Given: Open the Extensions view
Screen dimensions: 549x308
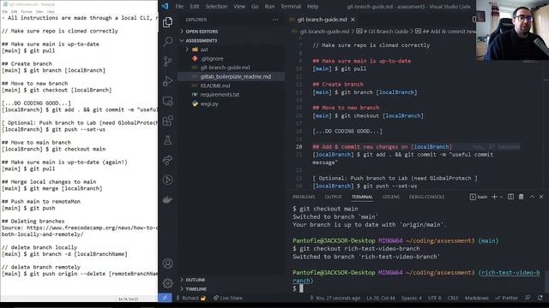Looking at the screenshot, I should pos(168,121).
